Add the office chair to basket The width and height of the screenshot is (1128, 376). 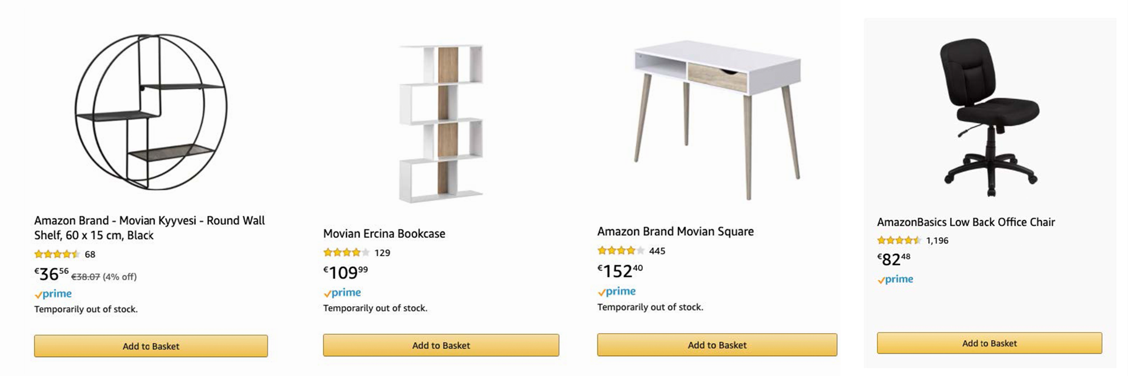click(989, 343)
